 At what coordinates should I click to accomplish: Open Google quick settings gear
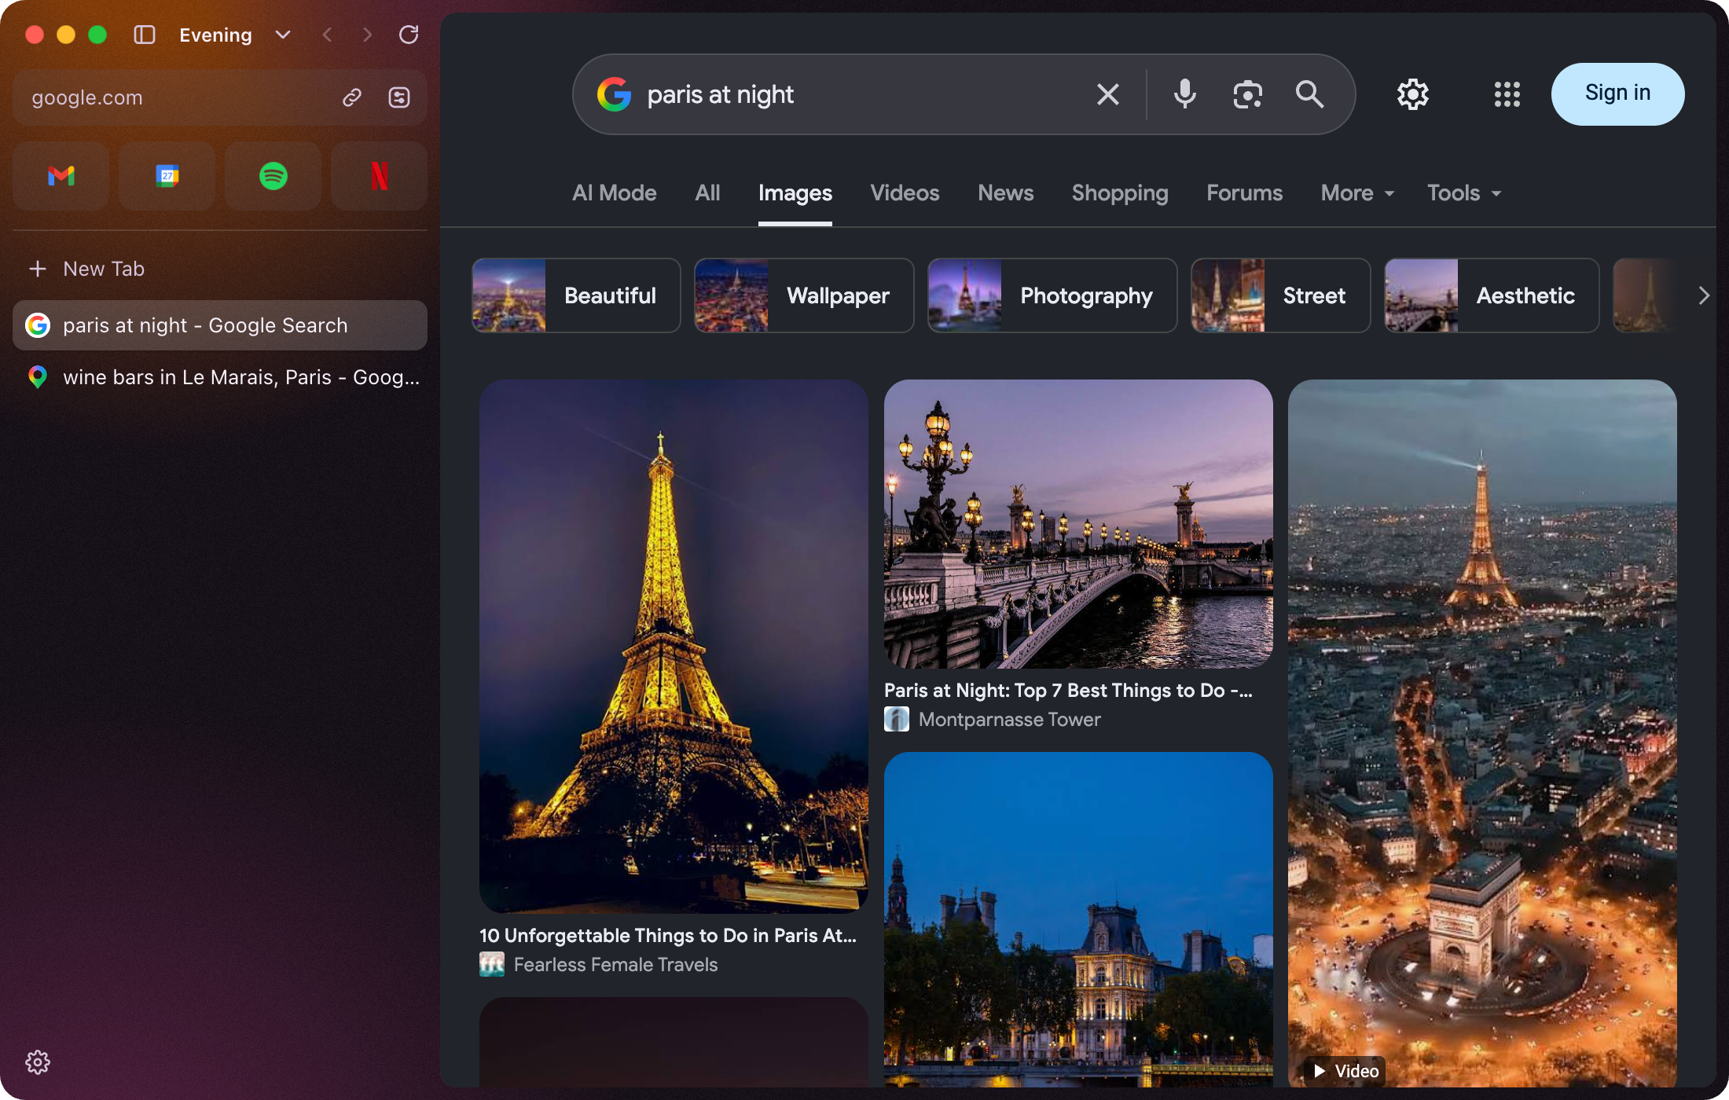pyautogui.click(x=1413, y=94)
